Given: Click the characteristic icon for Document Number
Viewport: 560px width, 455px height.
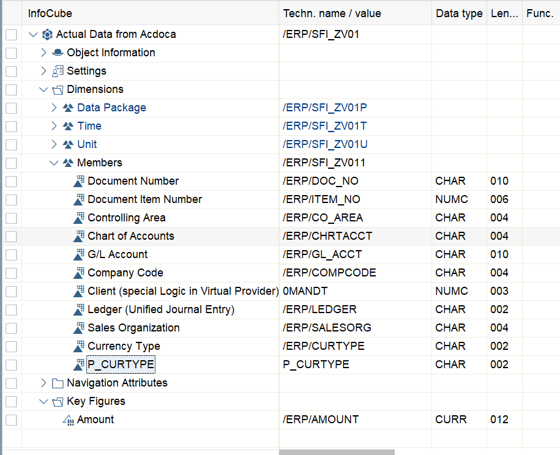Looking at the screenshot, I should [x=78, y=181].
